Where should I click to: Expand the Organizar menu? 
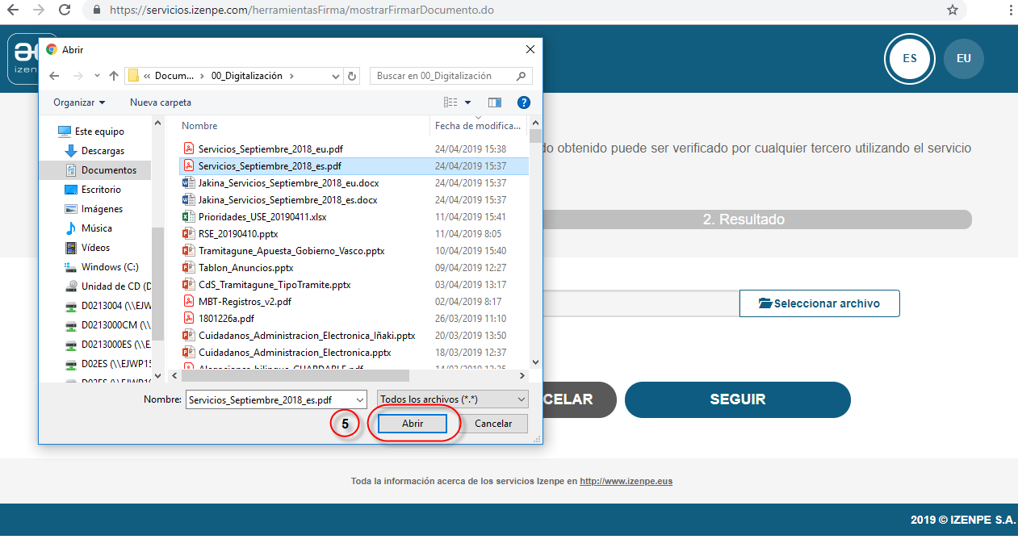[x=79, y=102]
